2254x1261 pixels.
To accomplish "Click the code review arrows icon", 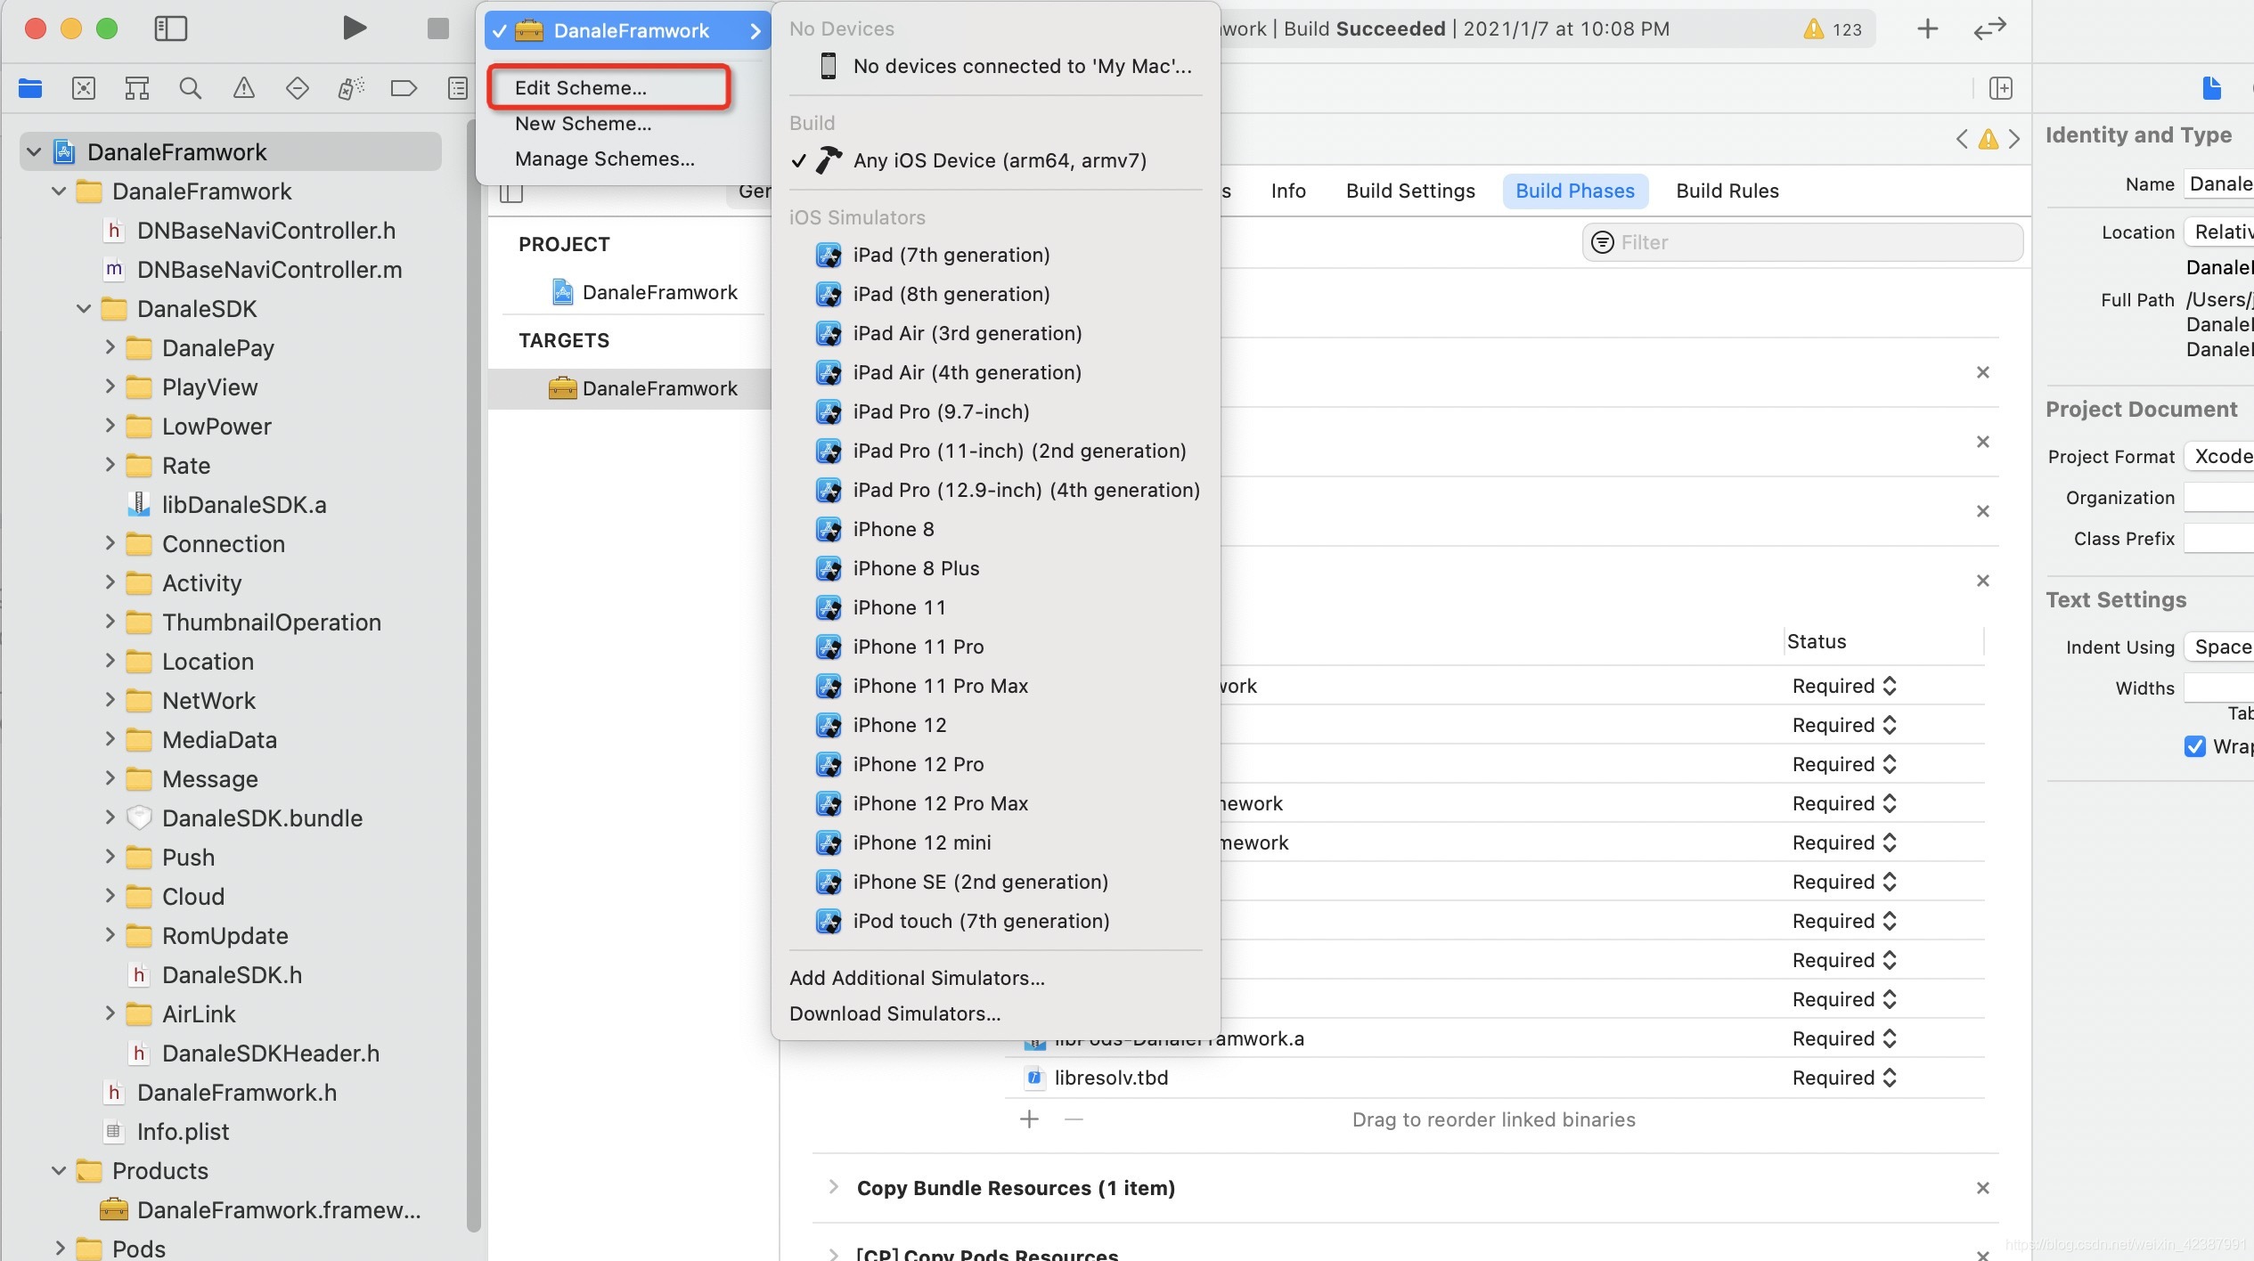I will [x=1989, y=28].
